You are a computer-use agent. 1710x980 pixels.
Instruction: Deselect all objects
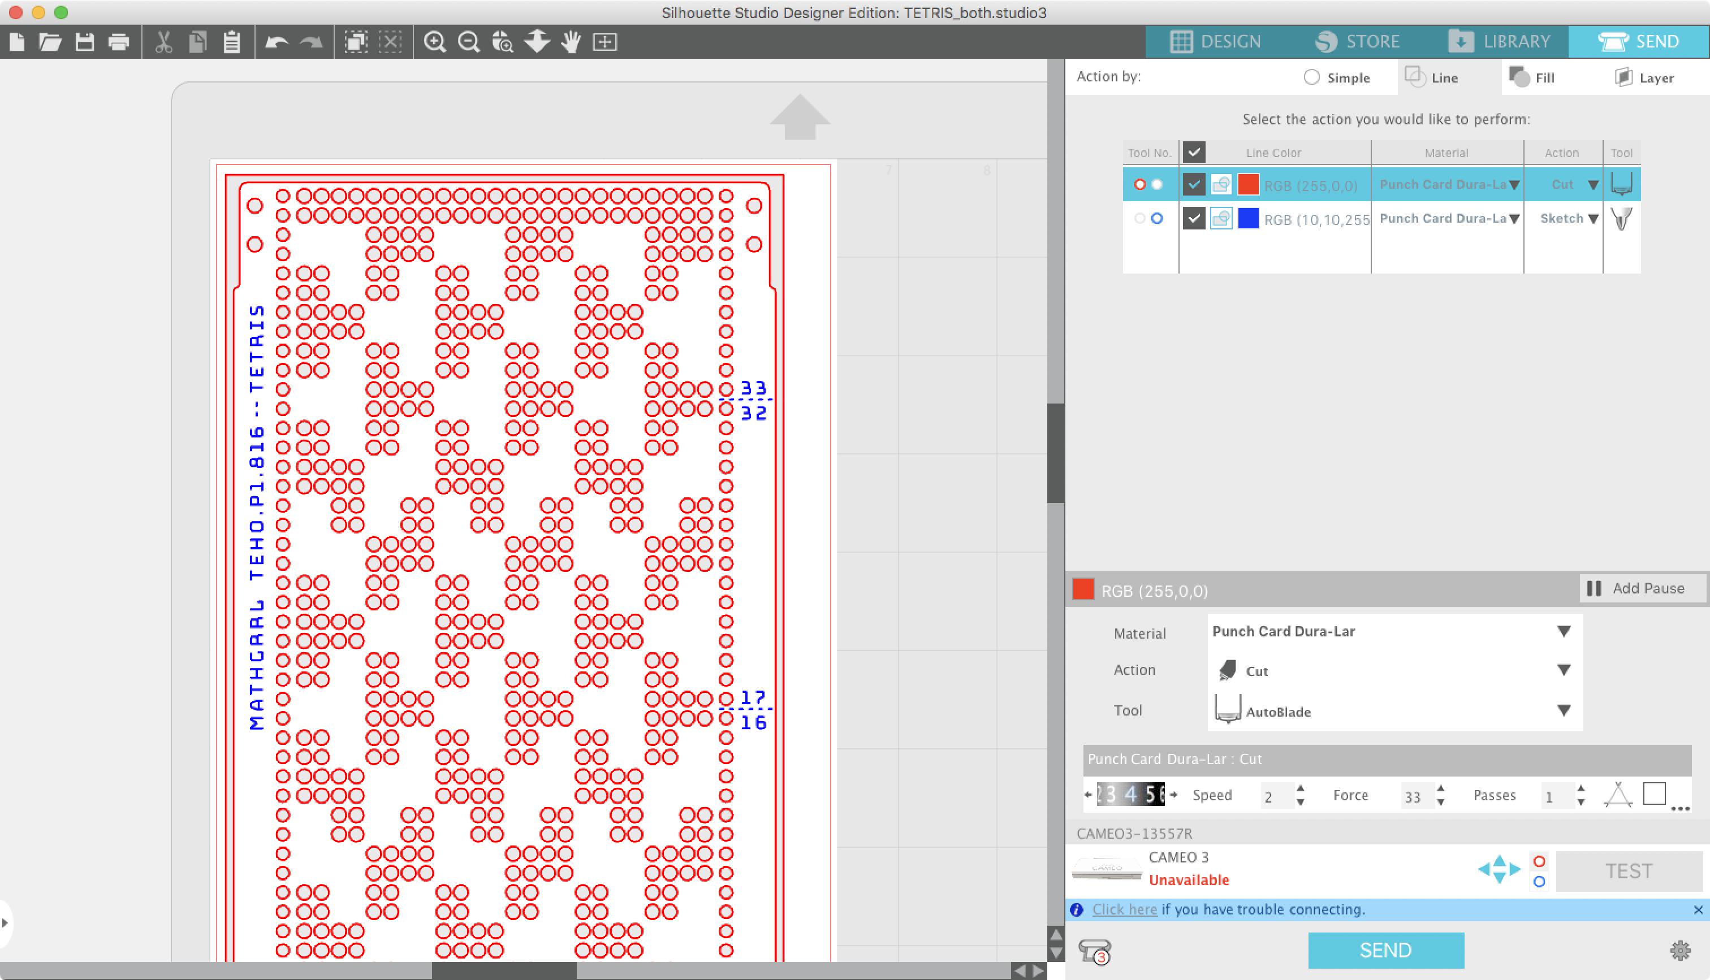coord(391,42)
